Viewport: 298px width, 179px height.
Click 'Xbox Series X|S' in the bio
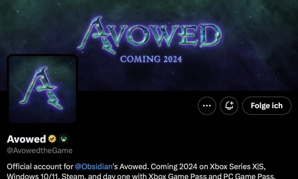point(238,167)
